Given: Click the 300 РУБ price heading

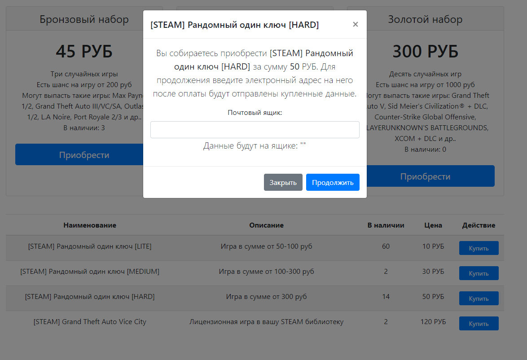Looking at the screenshot, I should 425,52.
